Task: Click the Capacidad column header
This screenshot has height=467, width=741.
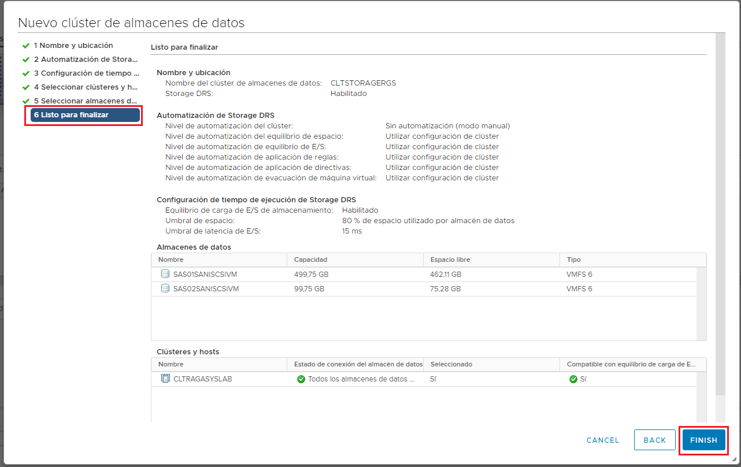Action: coord(312,260)
